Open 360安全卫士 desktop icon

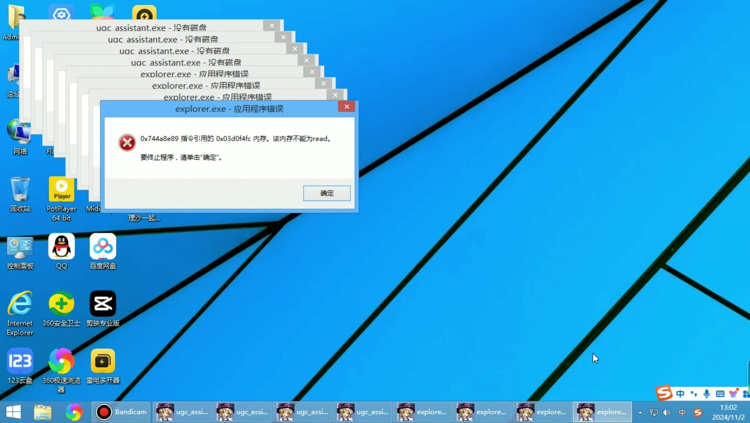point(61,309)
